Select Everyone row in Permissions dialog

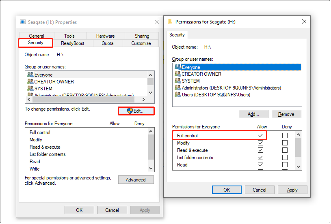click(x=238, y=67)
